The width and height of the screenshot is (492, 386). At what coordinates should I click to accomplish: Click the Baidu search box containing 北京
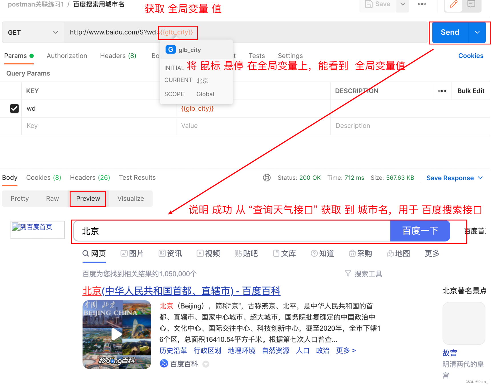[232, 231]
